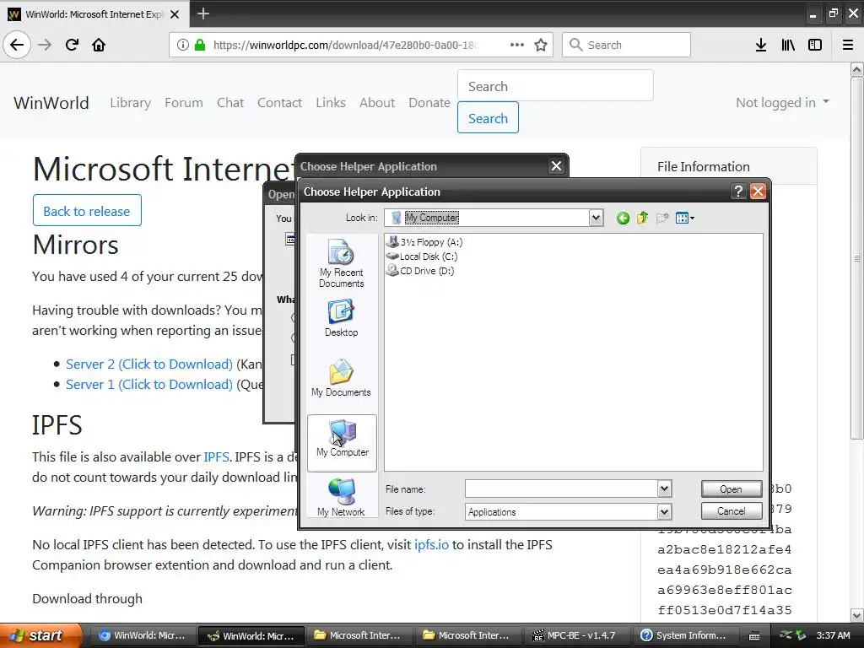Select CD Drive (D:)
The image size is (864, 648).
click(x=420, y=271)
